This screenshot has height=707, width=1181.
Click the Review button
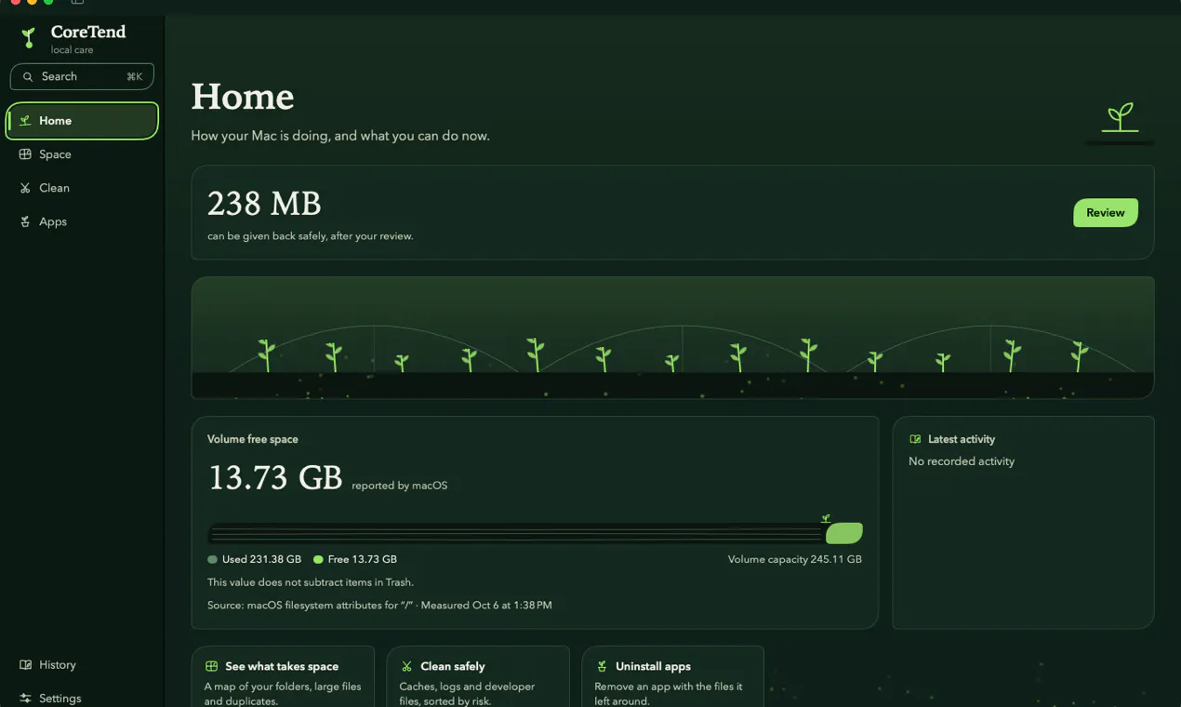(1106, 213)
